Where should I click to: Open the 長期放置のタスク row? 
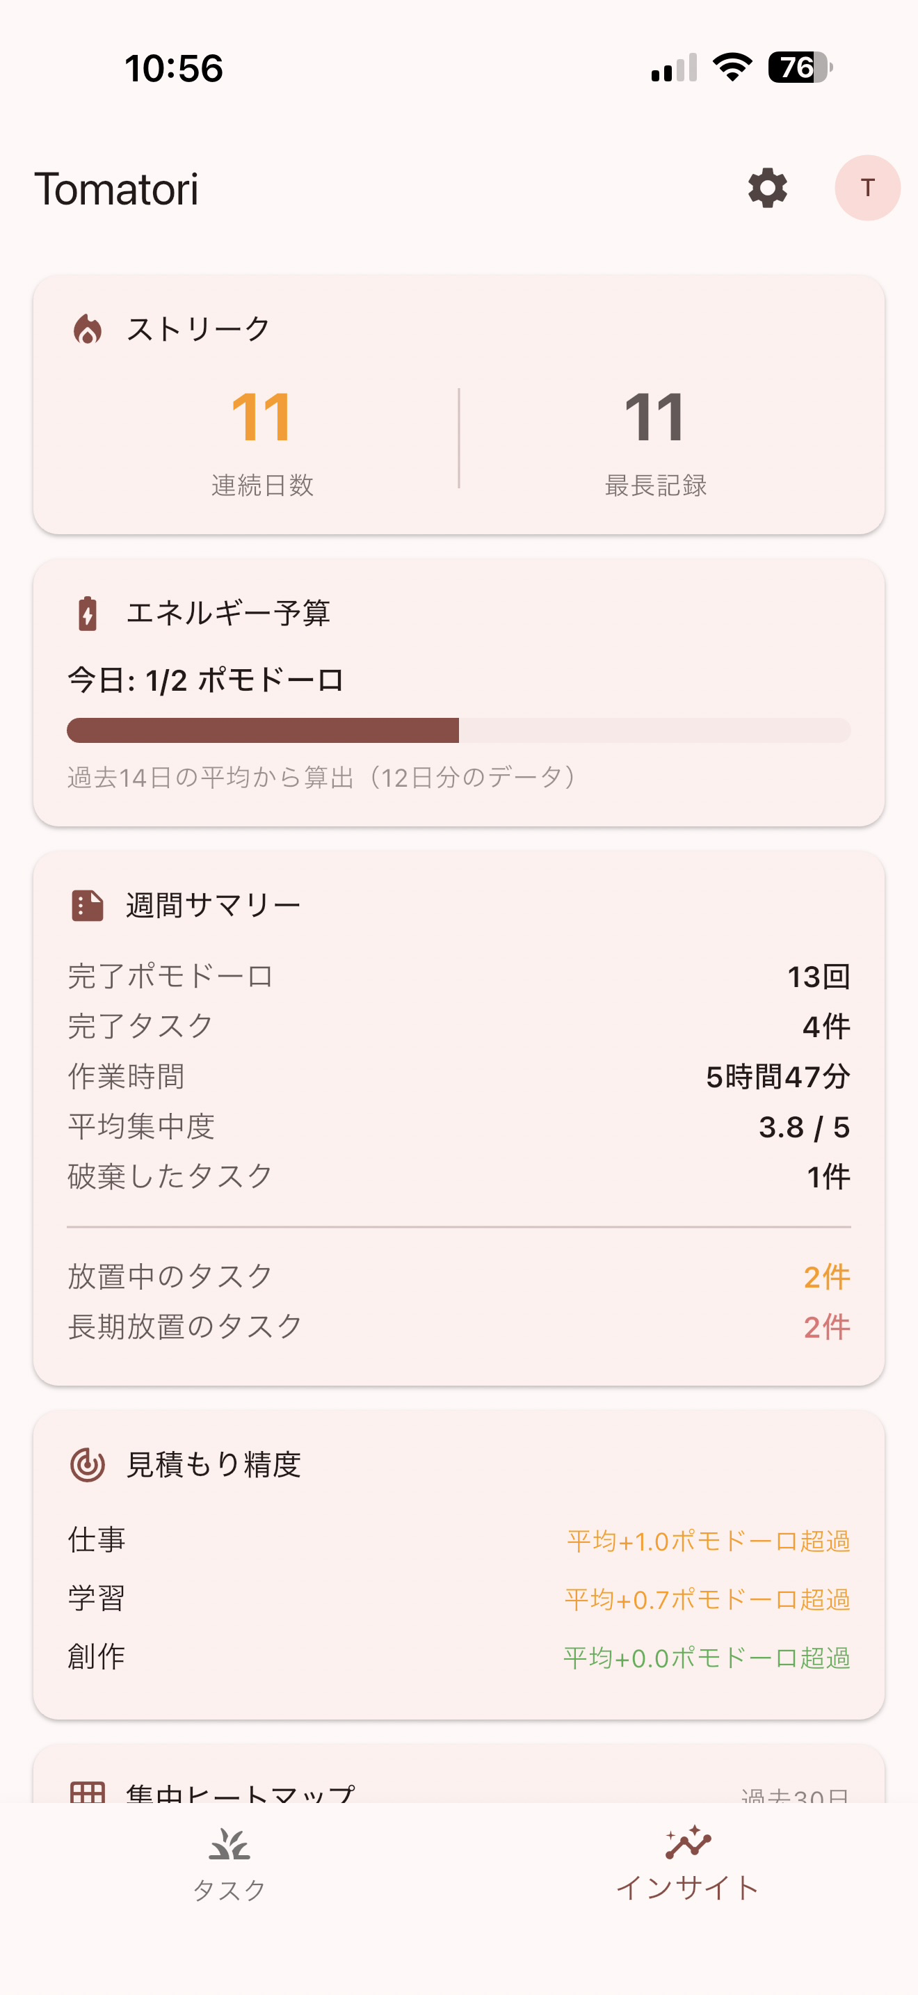pyautogui.click(x=459, y=1327)
